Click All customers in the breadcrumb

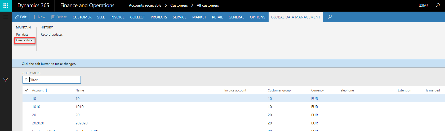208,5
